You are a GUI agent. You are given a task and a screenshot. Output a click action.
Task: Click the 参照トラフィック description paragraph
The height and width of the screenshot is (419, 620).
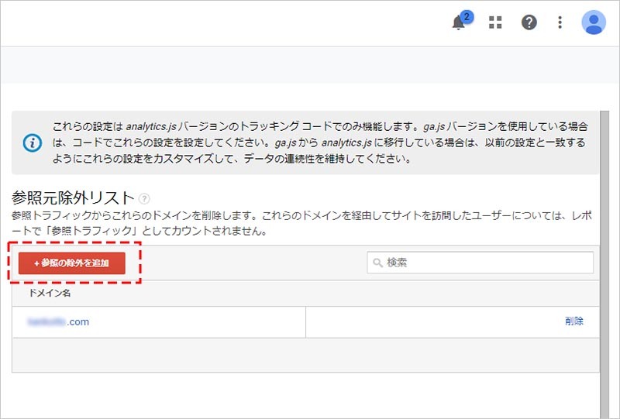click(x=294, y=222)
